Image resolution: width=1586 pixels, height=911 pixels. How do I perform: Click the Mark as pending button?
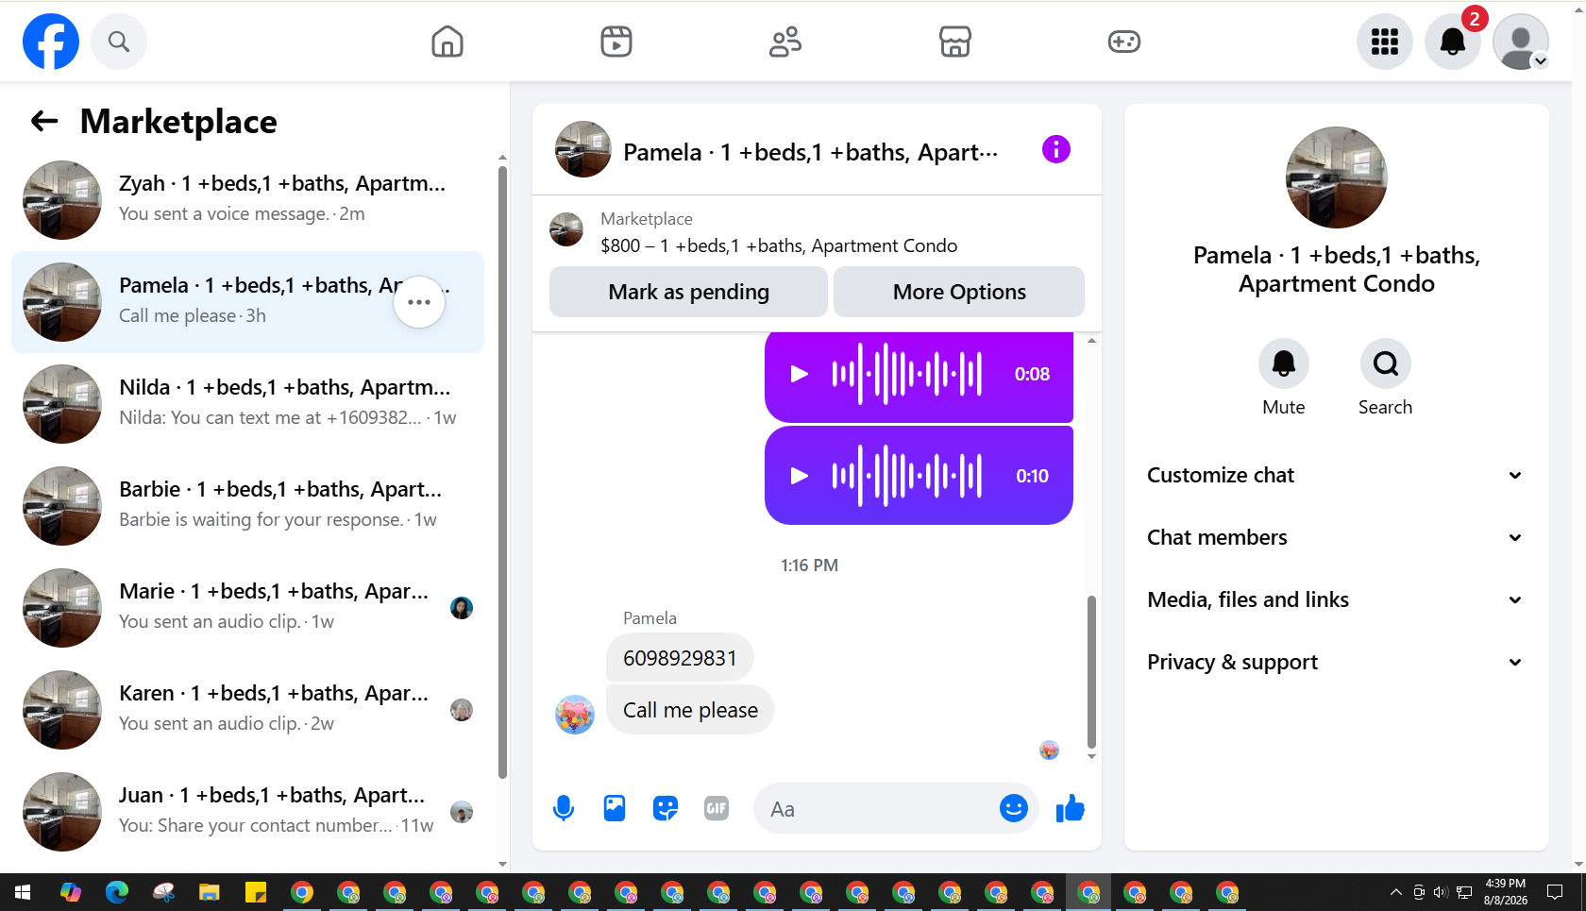click(688, 292)
